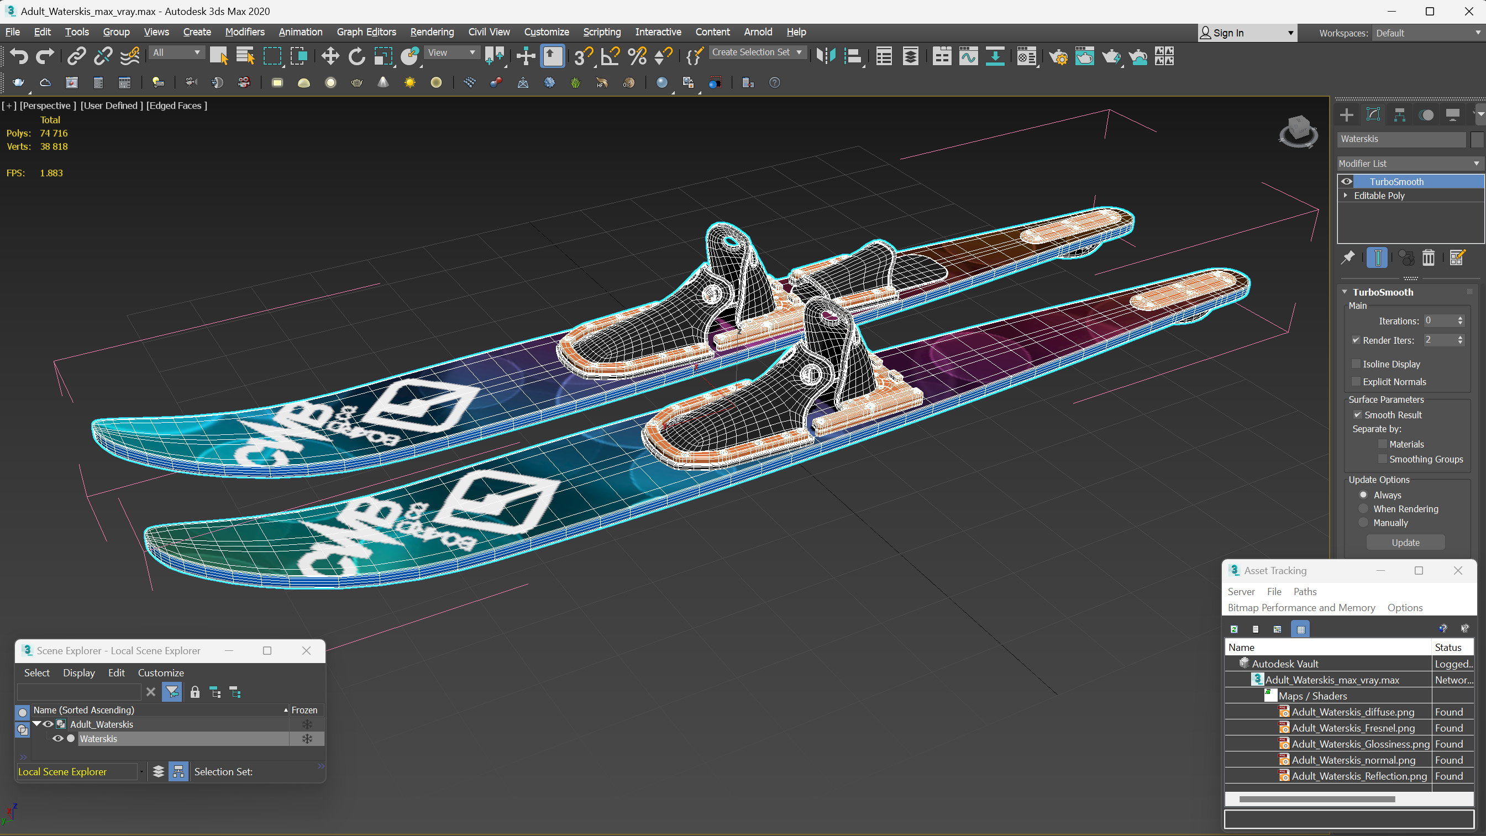Screen dimensions: 1486x836
Task: Enable Separate by Materials checkbox
Action: coord(1382,444)
